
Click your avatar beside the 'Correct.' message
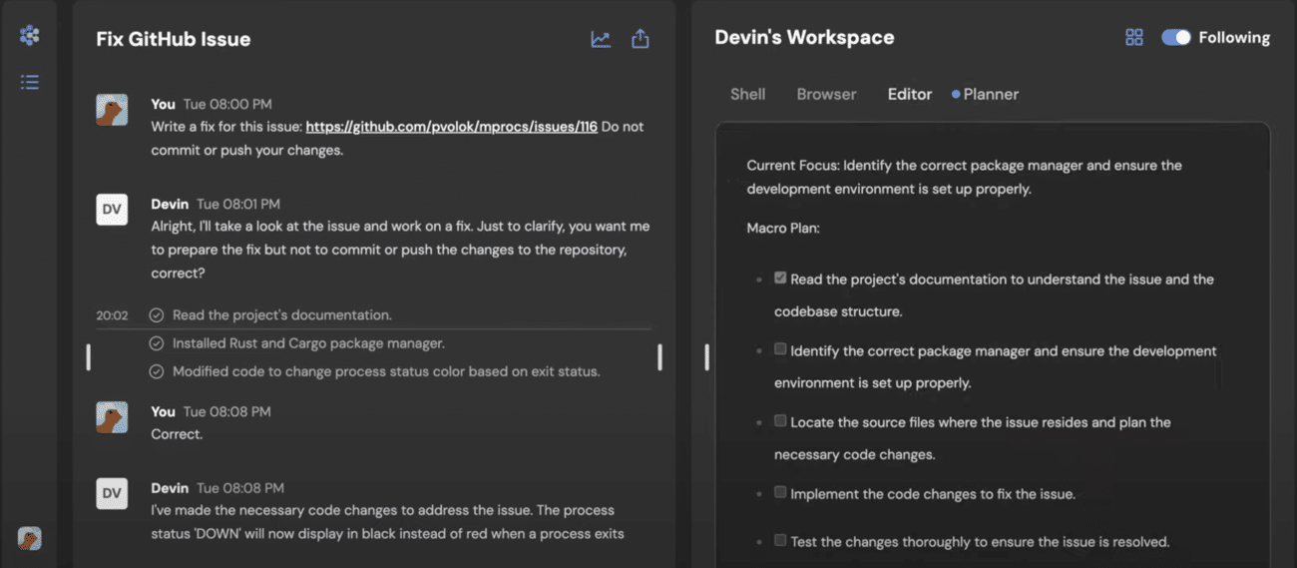[112, 416]
